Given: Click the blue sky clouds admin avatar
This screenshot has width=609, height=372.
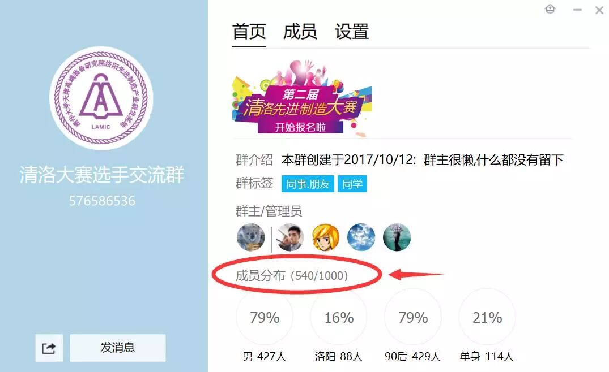Looking at the screenshot, I should coord(361,237).
